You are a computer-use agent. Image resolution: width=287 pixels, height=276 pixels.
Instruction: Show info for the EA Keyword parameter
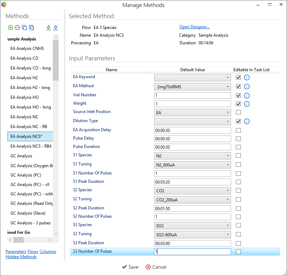pyautogui.click(x=246, y=77)
